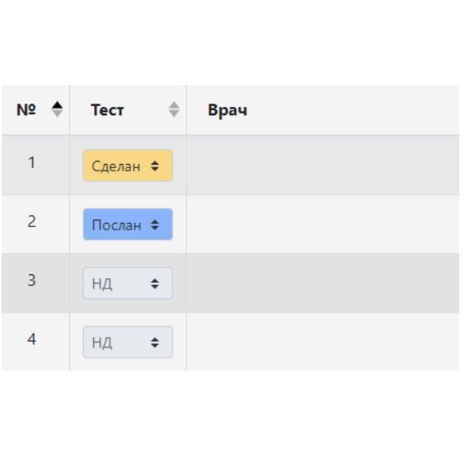This screenshot has height=466, width=466.
Task: Select row number 3 cell
Action: (35, 283)
